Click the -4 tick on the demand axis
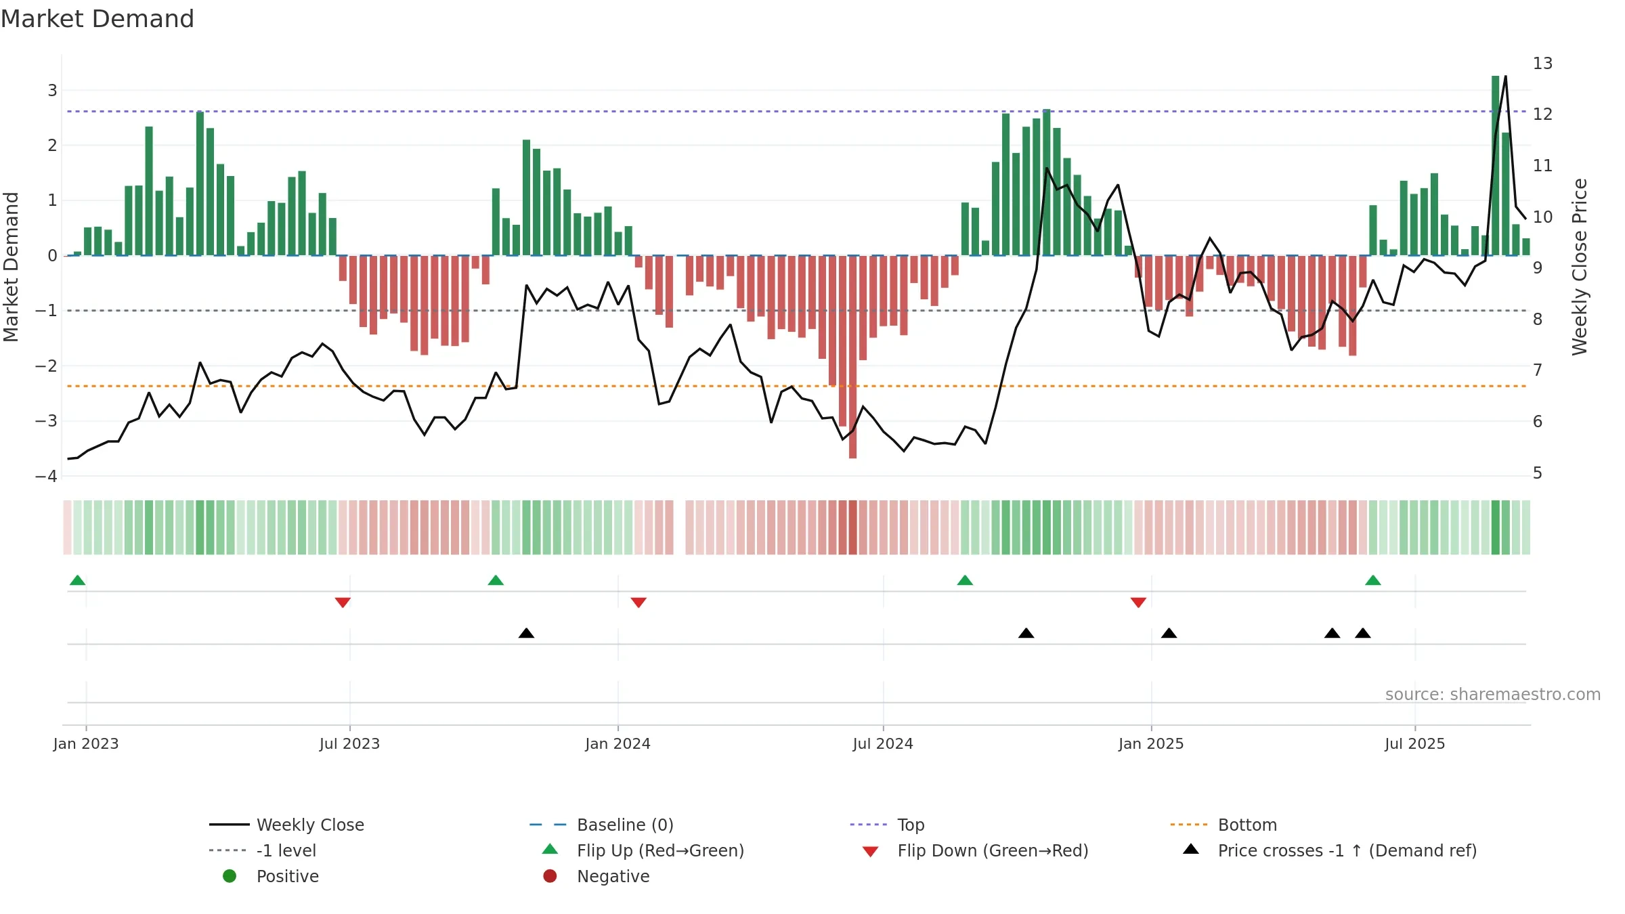Viewport: 1625px width, 914px height. pos(46,477)
